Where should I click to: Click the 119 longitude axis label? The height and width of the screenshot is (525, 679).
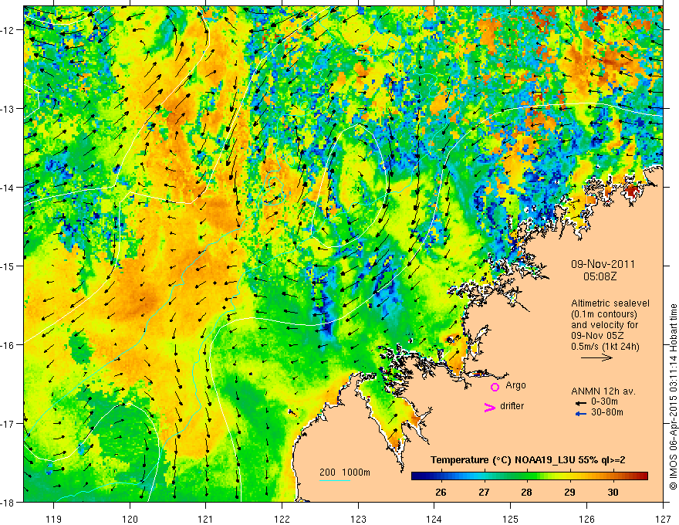(54, 519)
